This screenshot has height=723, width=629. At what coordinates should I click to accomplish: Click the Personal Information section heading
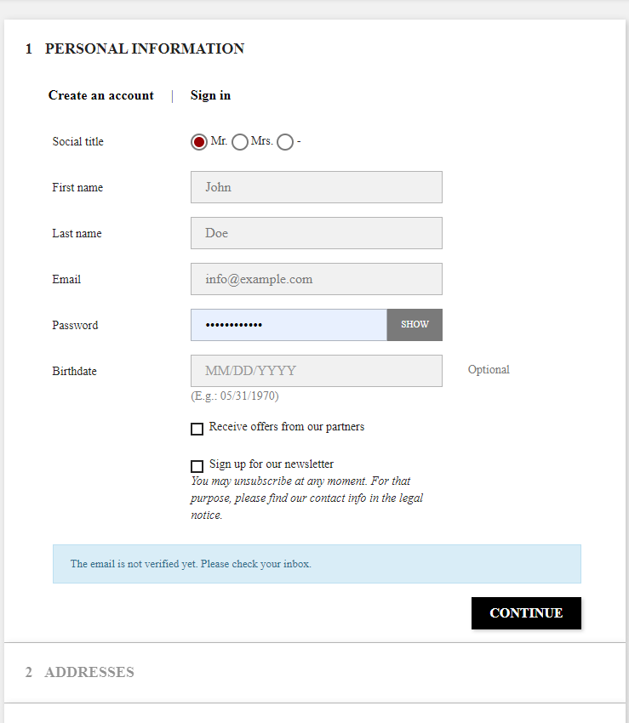tap(144, 48)
